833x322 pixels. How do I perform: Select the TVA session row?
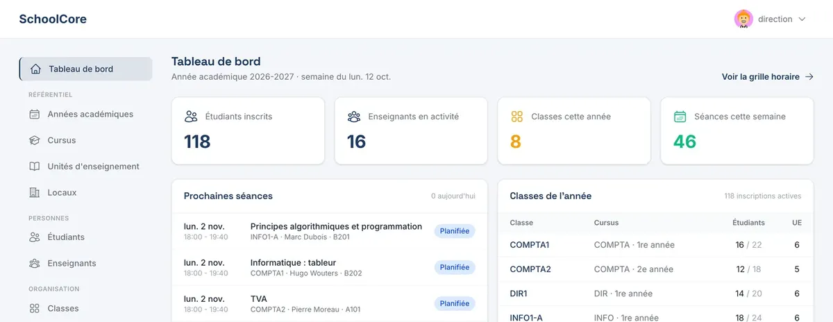[x=330, y=303]
